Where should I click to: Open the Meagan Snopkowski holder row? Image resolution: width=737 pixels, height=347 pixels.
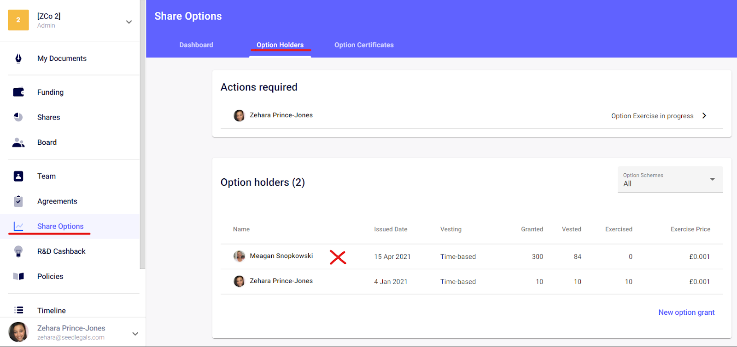click(472, 256)
